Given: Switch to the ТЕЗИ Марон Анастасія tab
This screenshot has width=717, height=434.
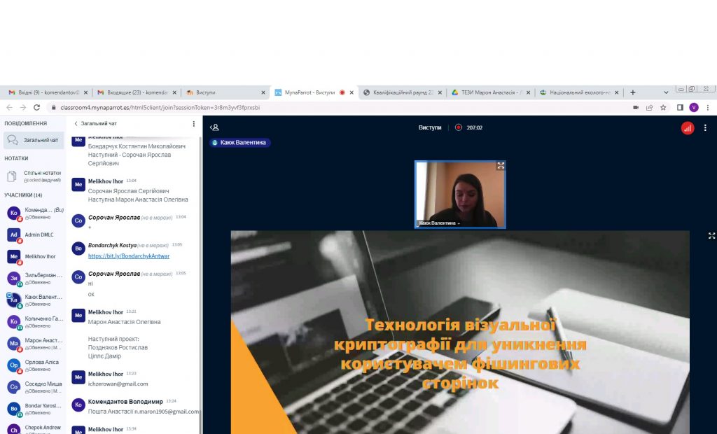Looking at the screenshot, I should pos(490,92).
